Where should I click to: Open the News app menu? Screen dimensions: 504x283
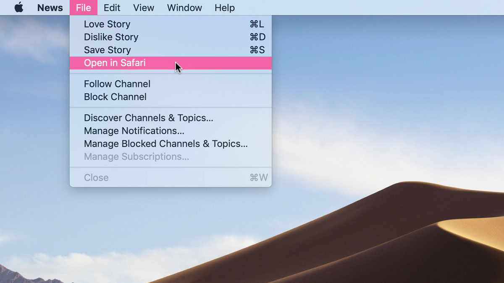[x=50, y=8]
